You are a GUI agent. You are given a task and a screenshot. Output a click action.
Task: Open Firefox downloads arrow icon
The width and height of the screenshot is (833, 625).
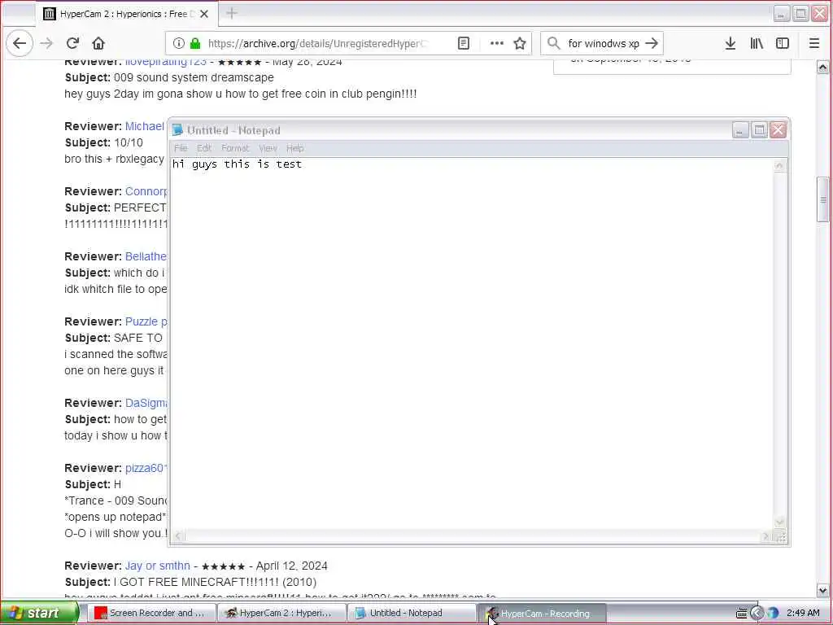[731, 44]
